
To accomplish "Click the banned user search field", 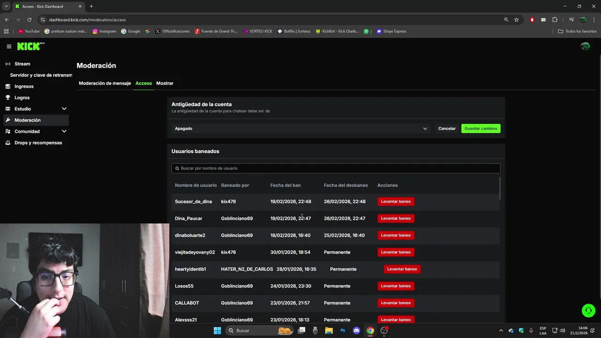I will pos(336,168).
